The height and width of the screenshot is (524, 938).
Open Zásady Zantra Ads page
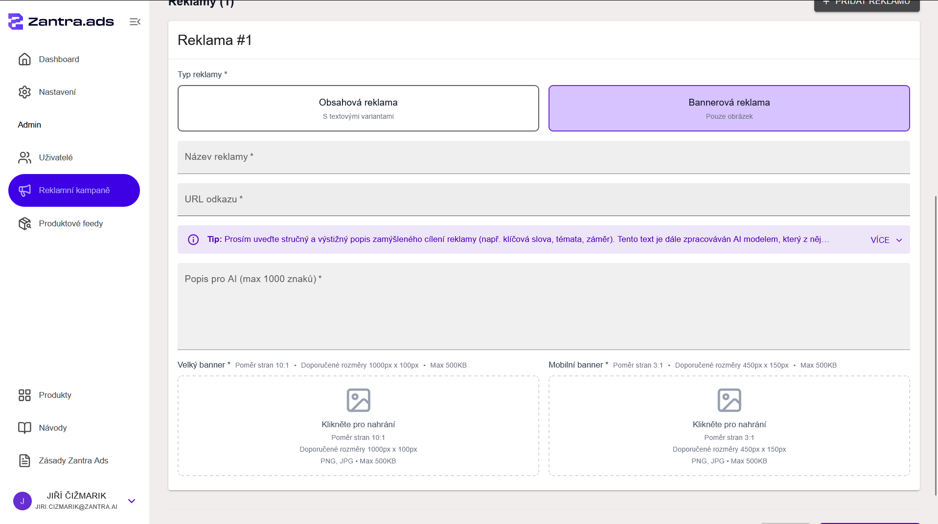click(x=74, y=460)
